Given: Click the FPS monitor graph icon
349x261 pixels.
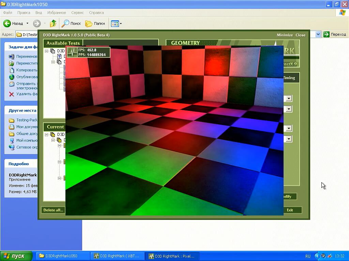Looking at the screenshot, I should coord(72,52).
